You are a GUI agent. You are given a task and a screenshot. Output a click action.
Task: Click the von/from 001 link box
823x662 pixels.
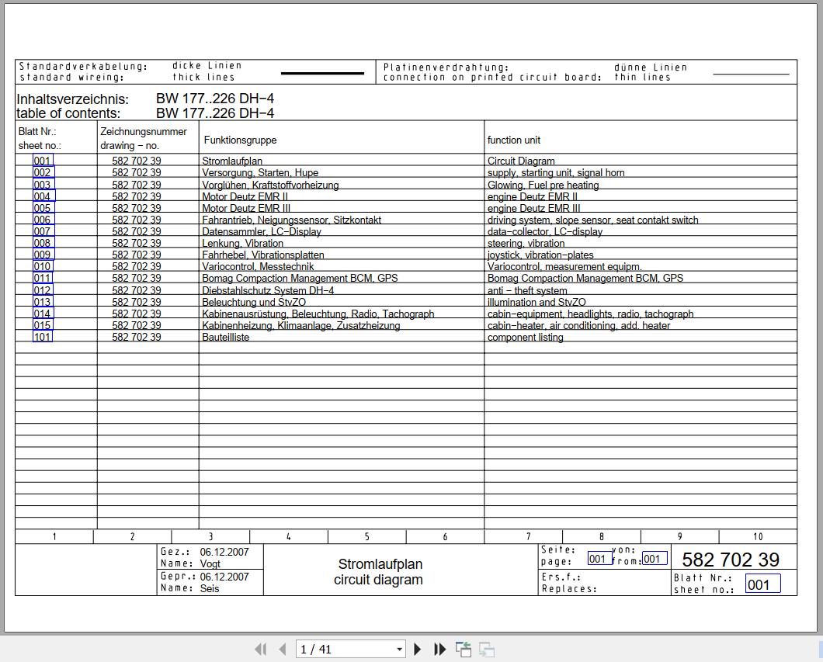[x=654, y=559]
